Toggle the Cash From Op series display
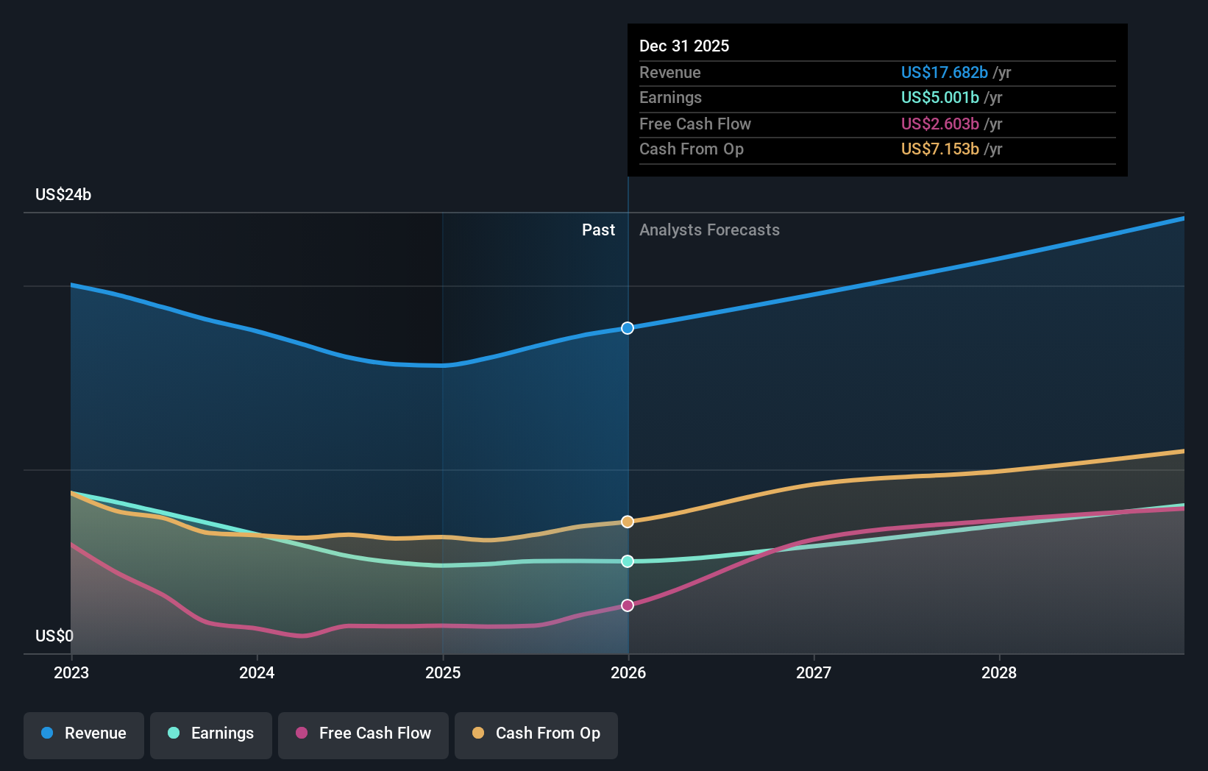 pos(536,733)
